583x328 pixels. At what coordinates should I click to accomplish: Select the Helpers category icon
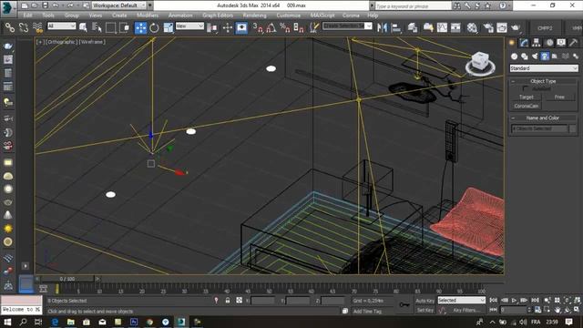555,56
